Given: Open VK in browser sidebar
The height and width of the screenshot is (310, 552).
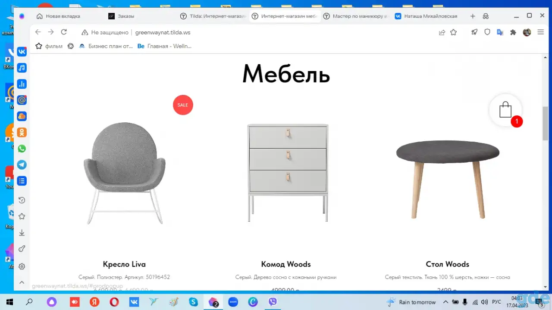Looking at the screenshot, I should point(22,52).
